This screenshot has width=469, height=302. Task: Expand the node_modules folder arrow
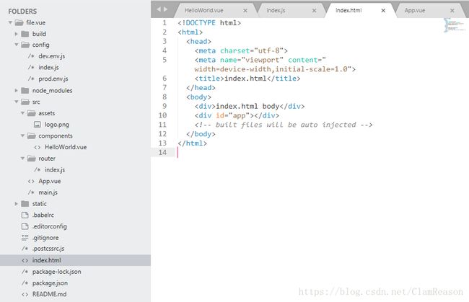(17, 90)
